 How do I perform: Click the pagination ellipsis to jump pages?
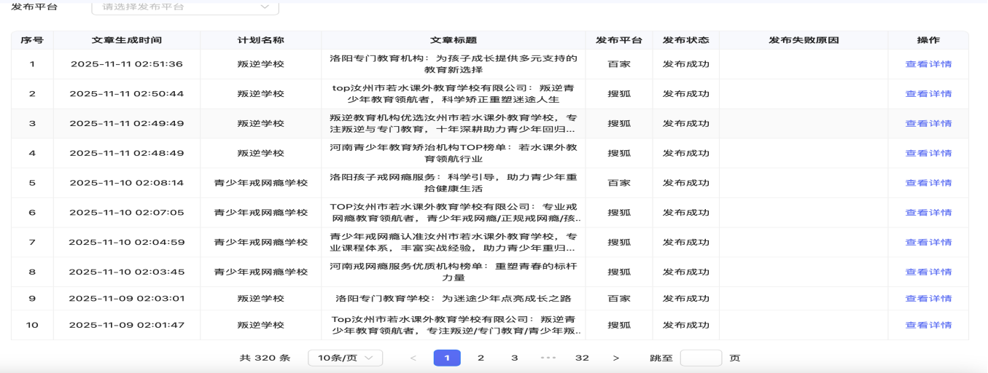pos(548,358)
